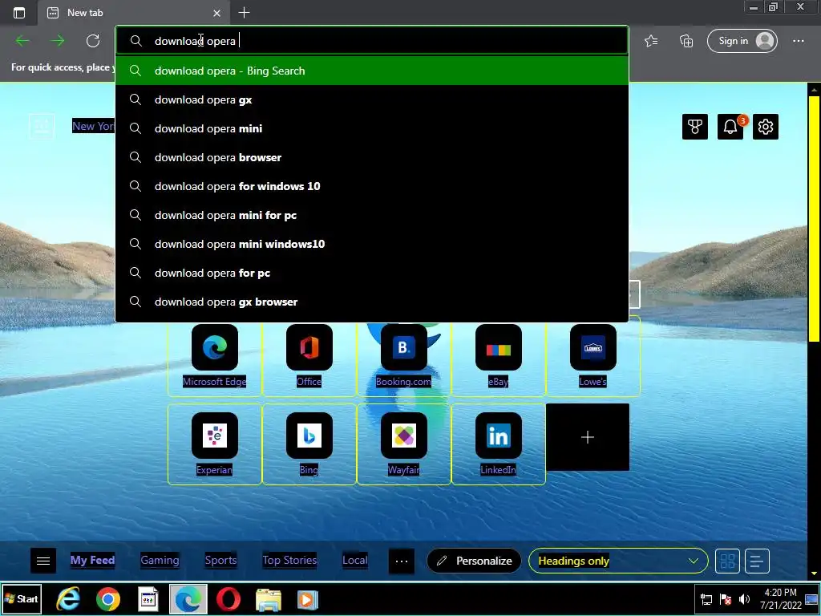
Task: Open a new tab with the plus
Action: (244, 13)
